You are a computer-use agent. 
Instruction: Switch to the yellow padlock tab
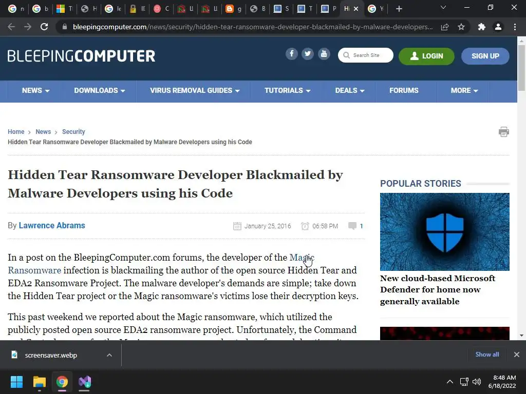pos(137,9)
